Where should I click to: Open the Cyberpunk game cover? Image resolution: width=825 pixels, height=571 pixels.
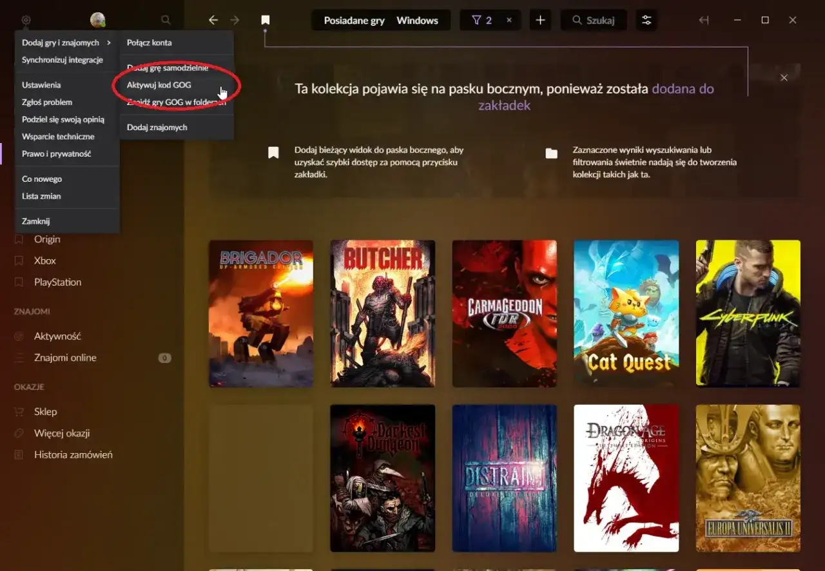tap(748, 314)
